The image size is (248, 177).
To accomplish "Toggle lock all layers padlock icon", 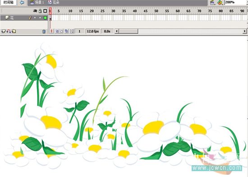I will point(40,11).
